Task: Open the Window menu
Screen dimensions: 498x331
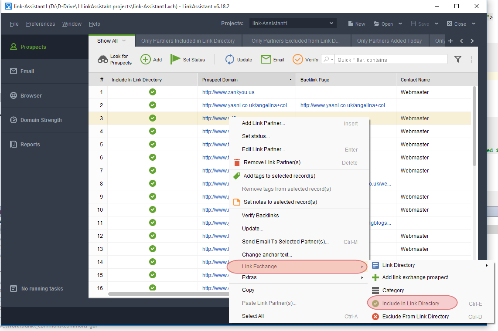Action: pyautogui.click(x=72, y=24)
